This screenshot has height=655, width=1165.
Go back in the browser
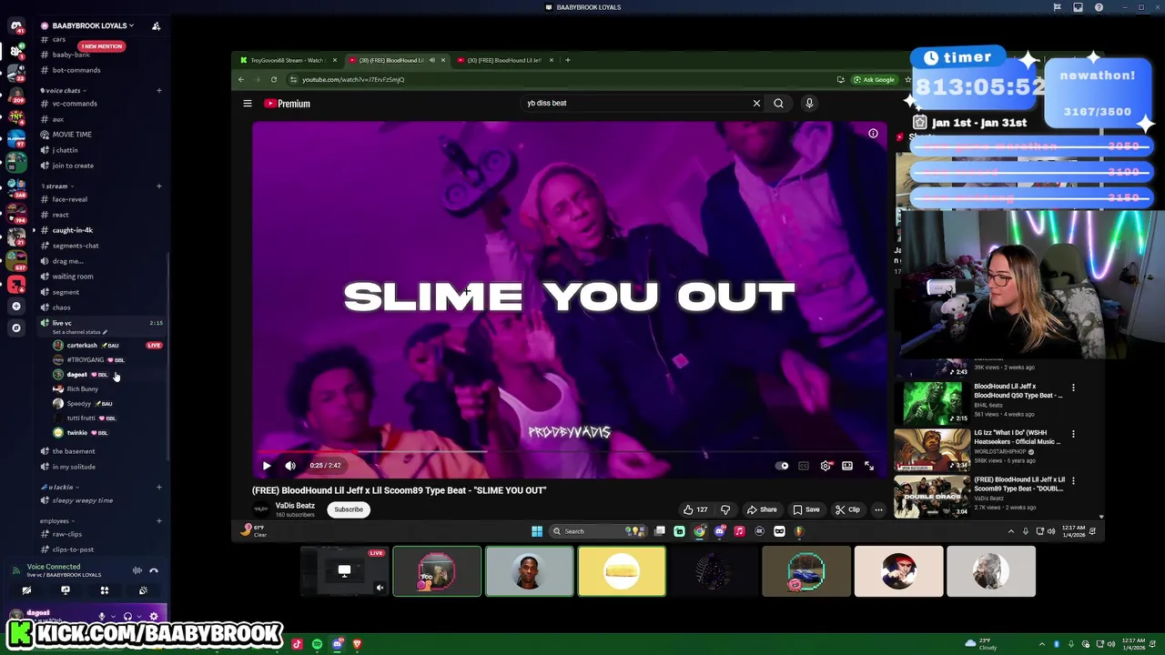click(241, 79)
